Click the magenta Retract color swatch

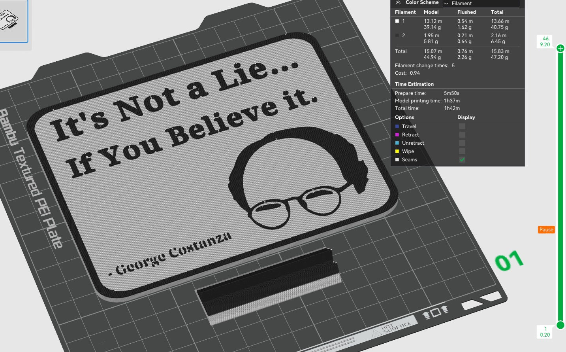(397, 135)
